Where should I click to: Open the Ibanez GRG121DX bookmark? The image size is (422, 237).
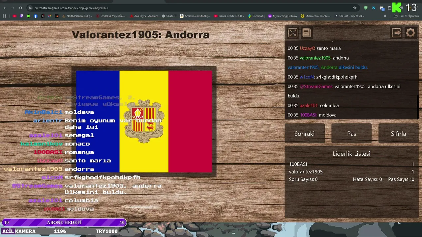229,16
